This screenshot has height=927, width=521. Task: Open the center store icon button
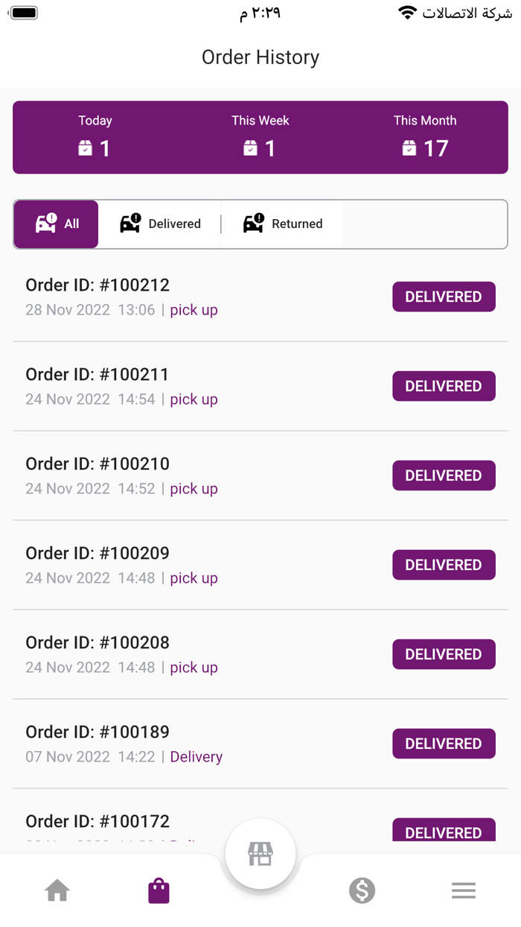point(260,854)
